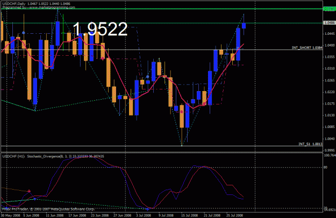
Task: Click the 1.0220 price axis value
Action: [330, 92]
